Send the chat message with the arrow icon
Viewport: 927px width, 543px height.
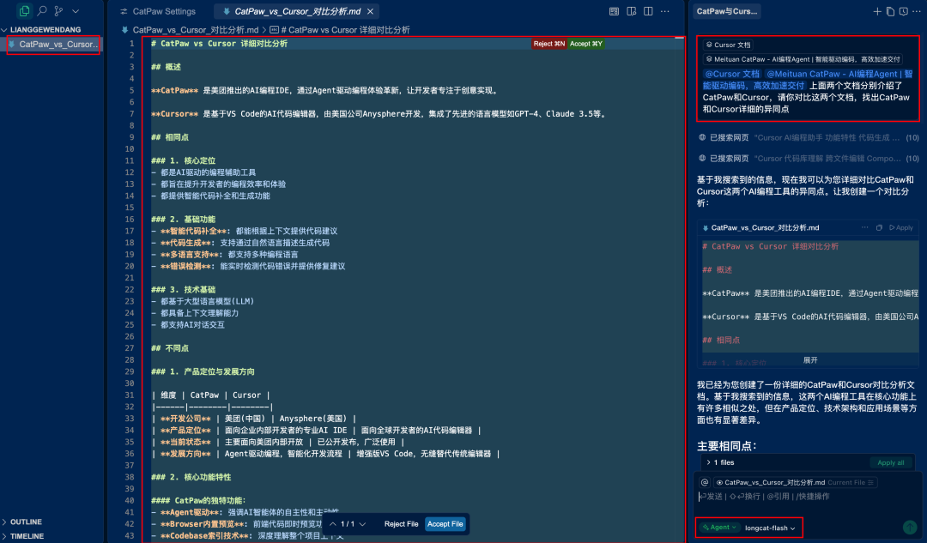pos(910,526)
